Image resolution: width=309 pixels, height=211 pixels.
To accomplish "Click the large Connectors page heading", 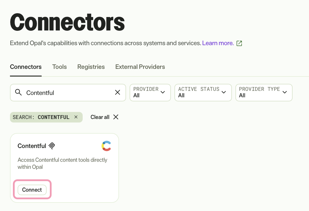I will click(x=67, y=22).
